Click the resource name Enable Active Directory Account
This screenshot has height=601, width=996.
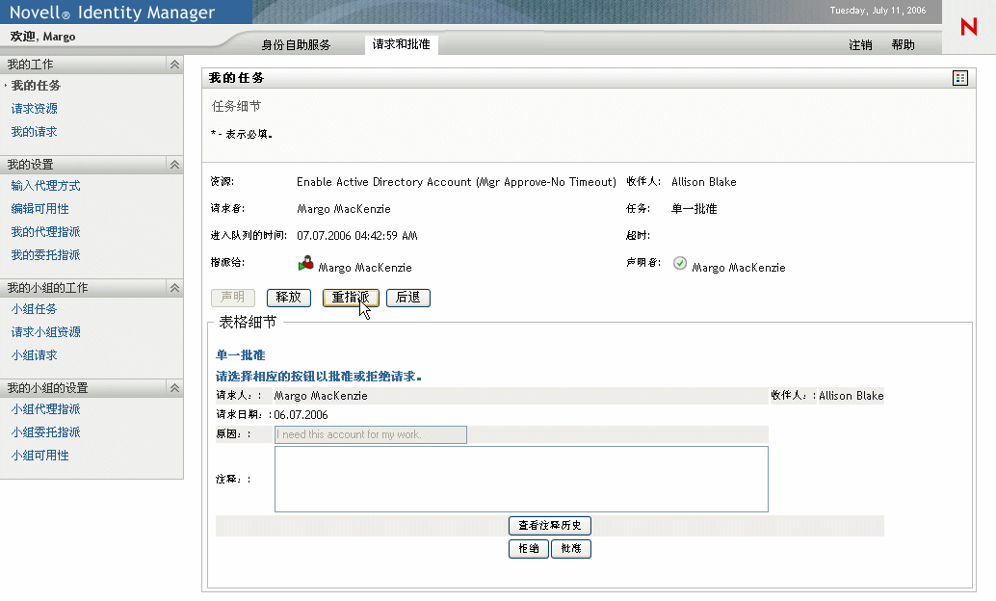coord(457,182)
